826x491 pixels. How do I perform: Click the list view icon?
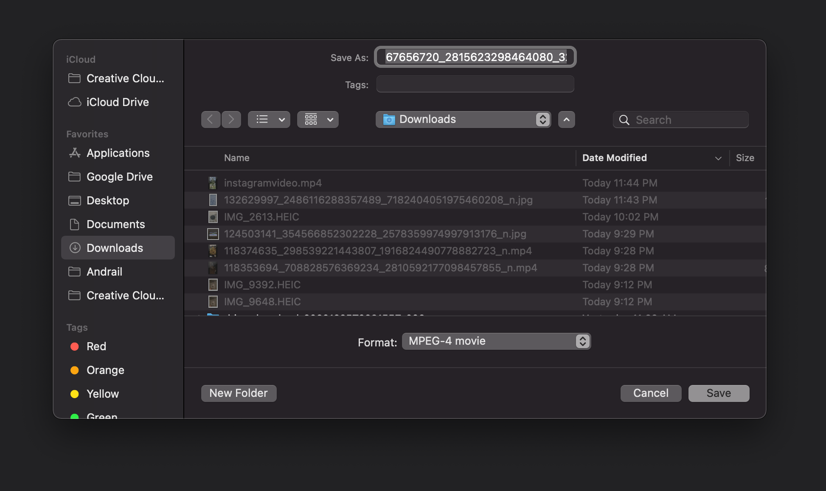click(x=262, y=120)
